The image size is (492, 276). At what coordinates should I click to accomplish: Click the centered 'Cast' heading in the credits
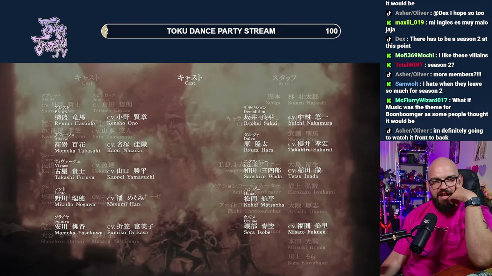[190, 83]
